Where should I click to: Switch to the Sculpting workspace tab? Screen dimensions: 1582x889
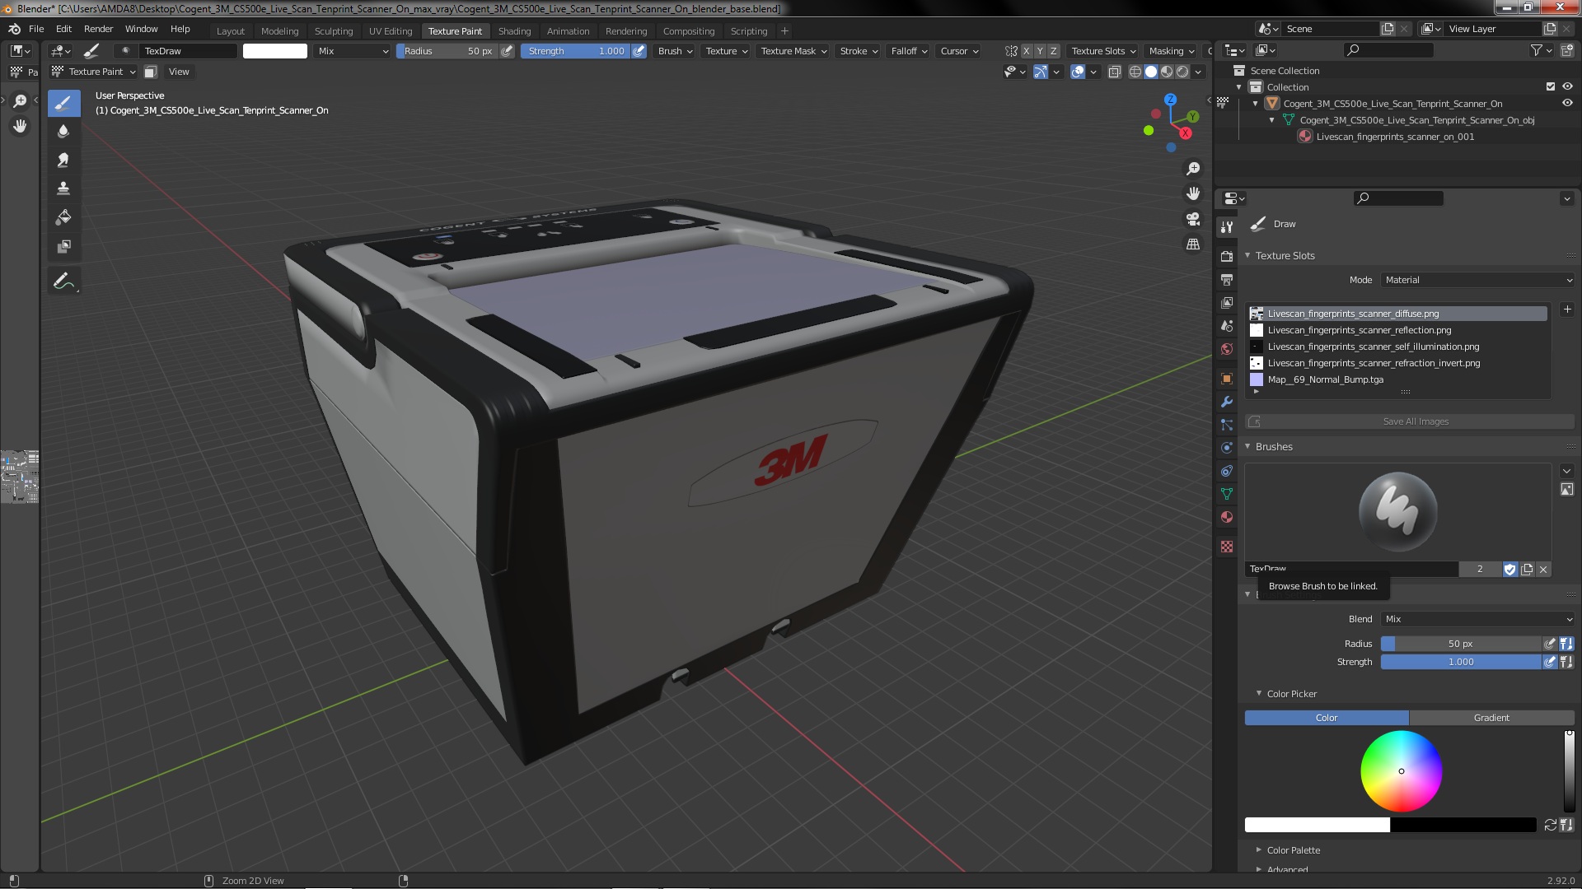[333, 31]
